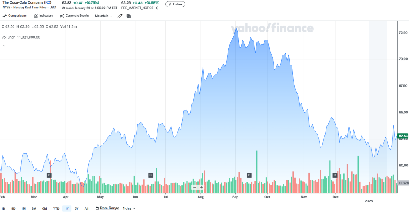Click the KO ticker symbol link
This screenshot has height=212, width=409.
point(48,2)
